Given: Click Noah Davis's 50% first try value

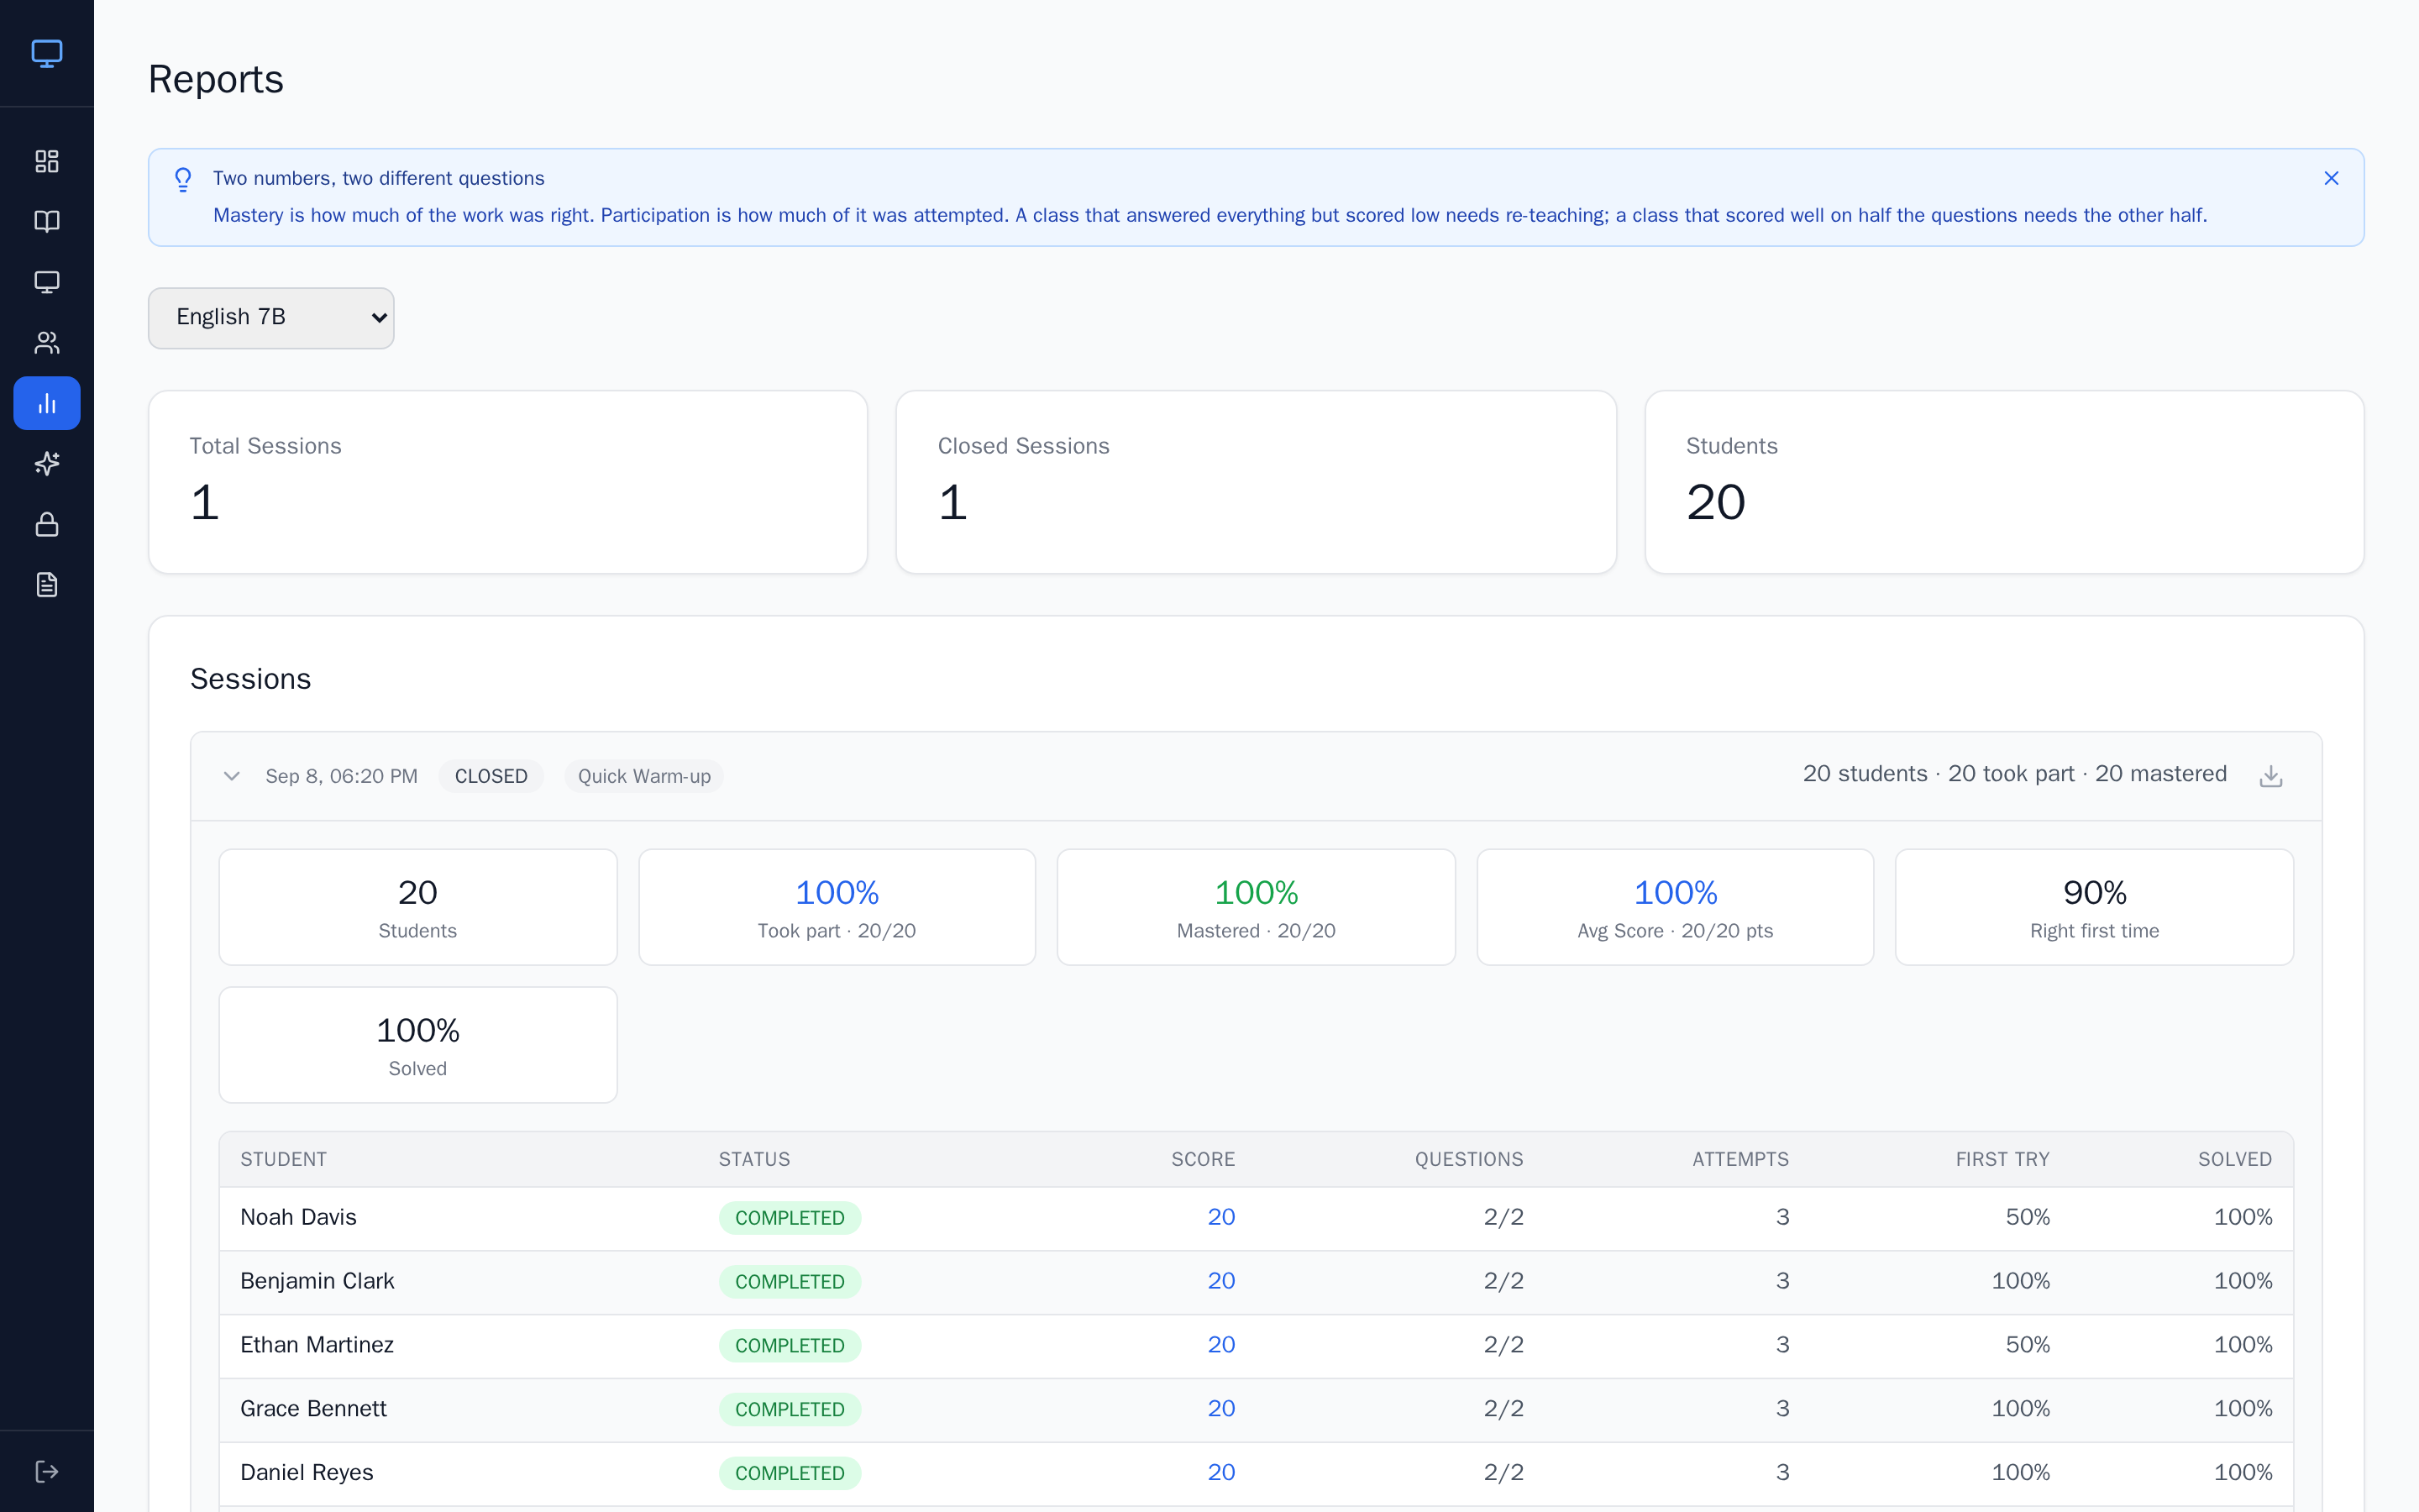Looking at the screenshot, I should coord(2028,1217).
